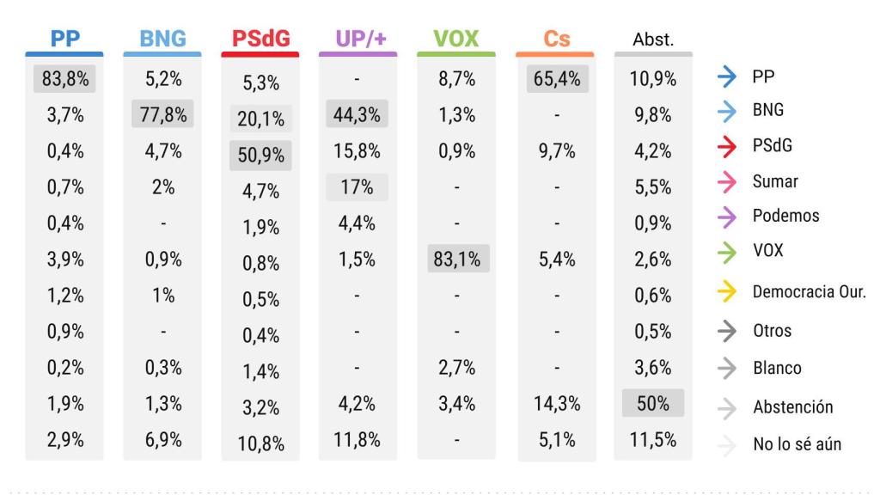
Task: Click the gray Otros arrow icon
Action: click(x=727, y=331)
